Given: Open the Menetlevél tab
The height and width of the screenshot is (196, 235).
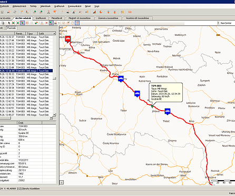Looking at the screenshot, I should point(57,18).
